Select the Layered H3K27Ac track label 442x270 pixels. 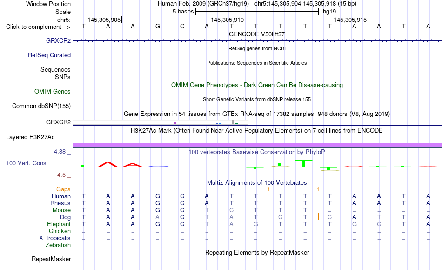tap(30, 137)
